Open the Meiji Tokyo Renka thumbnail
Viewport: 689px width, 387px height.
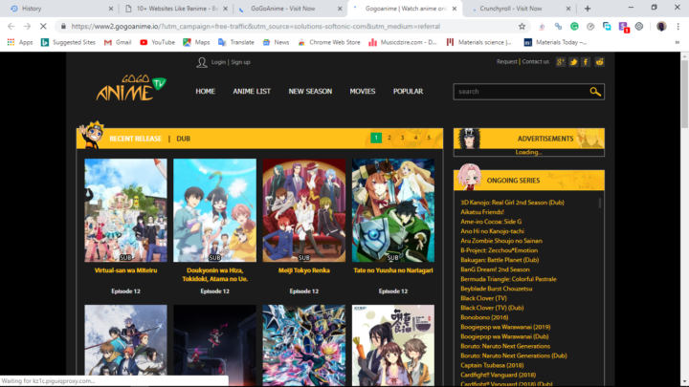click(304, 210)
